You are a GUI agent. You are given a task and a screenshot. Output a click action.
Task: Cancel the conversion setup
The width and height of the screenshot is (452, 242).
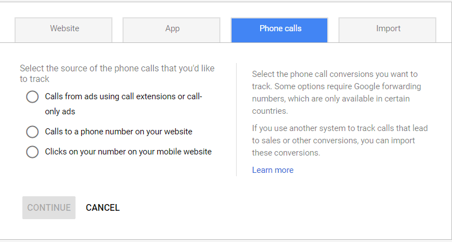click(x=102, y=207)
